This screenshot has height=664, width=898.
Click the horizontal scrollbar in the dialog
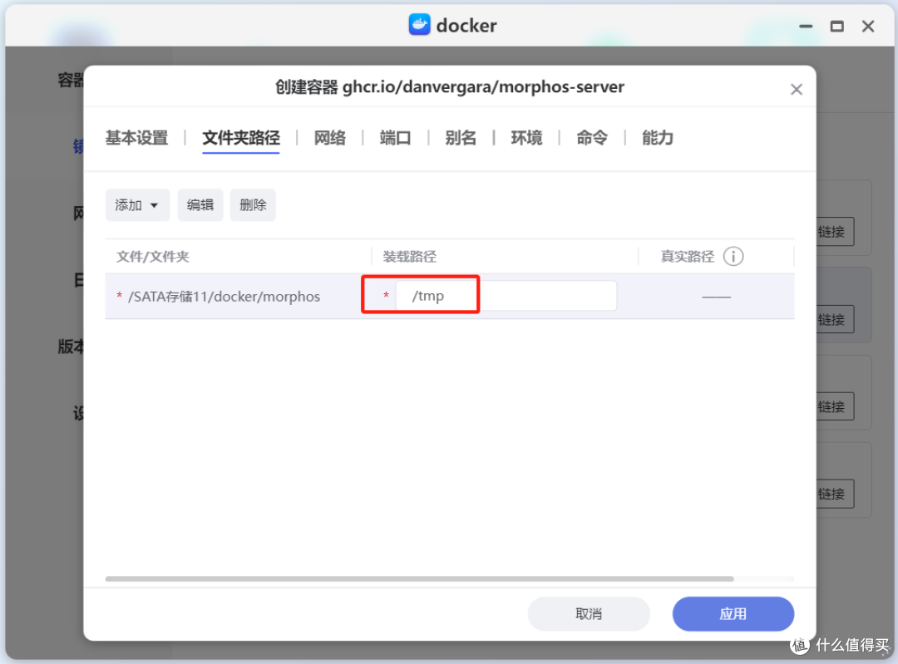419,578
